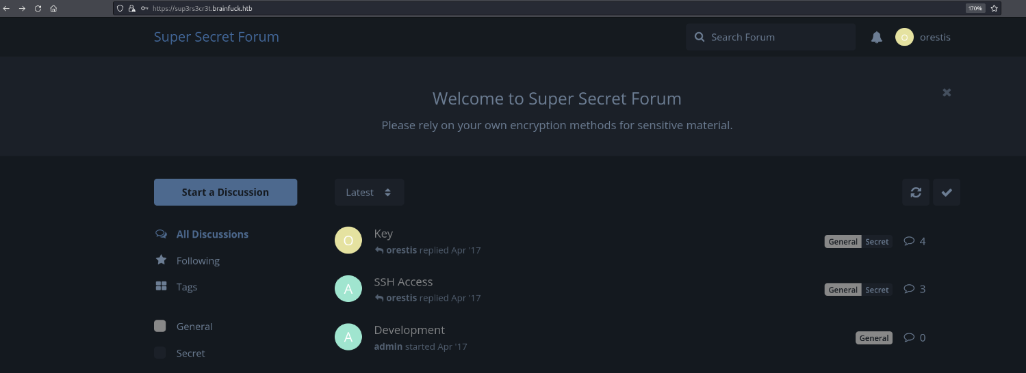Click the Search Forum input field
1026x373 pixels.
point(777,38)
